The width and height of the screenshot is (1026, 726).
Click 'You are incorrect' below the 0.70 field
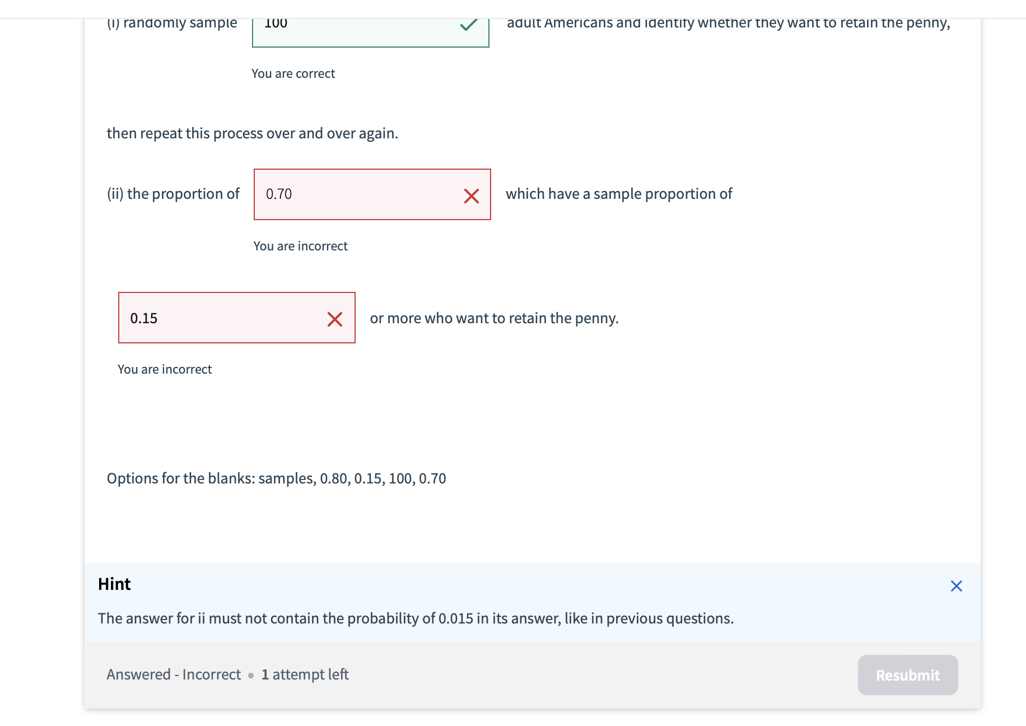click(x=300, y=246)
